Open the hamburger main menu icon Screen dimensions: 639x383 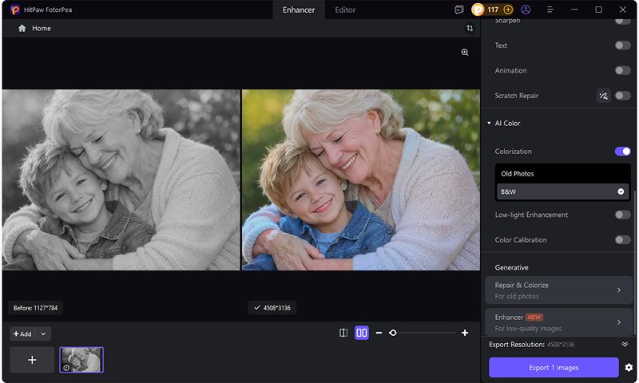[x=550, y=10]
